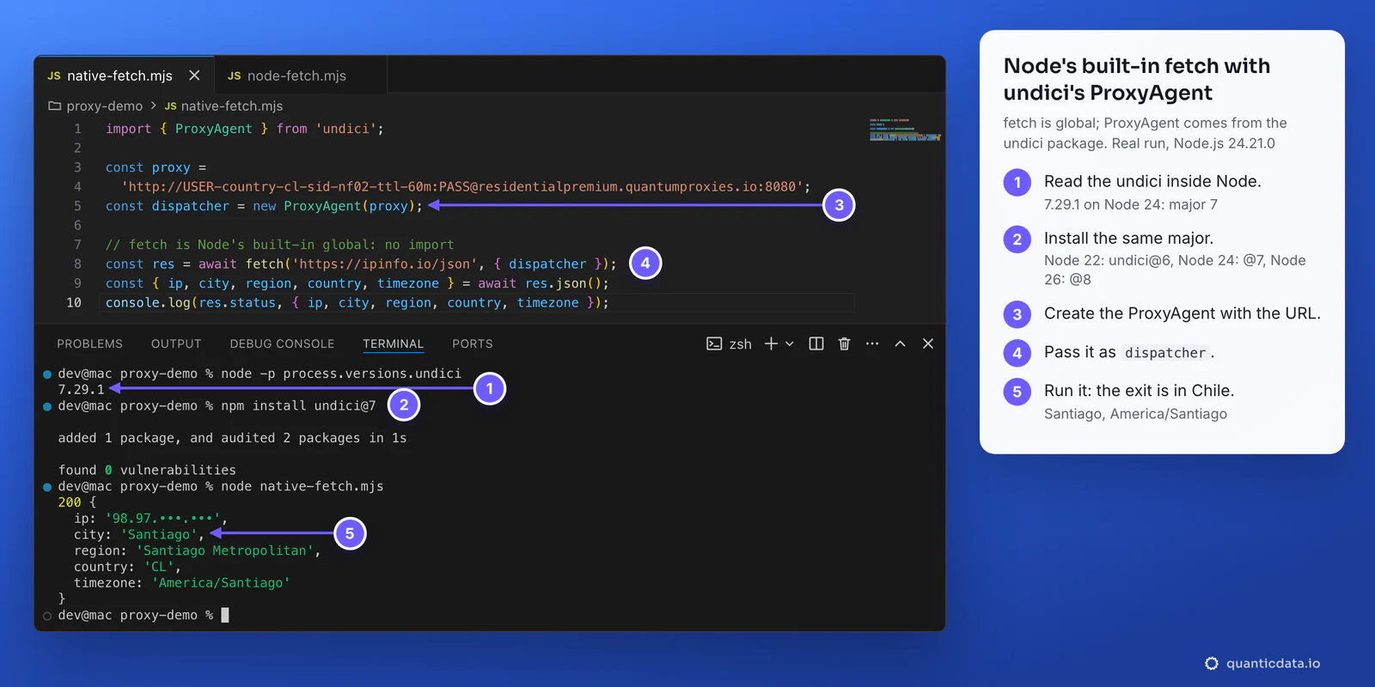Click the 'node -p process.versions.undici' command
Image resolution: width=1375 pixels, height=687 pixels.
point(341,374)
